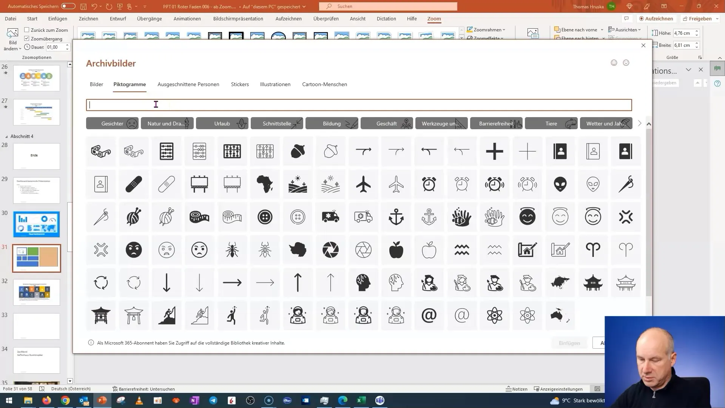Viewport: 725px width, 408px height.
Task: Pick the solid yarn ball pictogram
Action: [134, 217]
